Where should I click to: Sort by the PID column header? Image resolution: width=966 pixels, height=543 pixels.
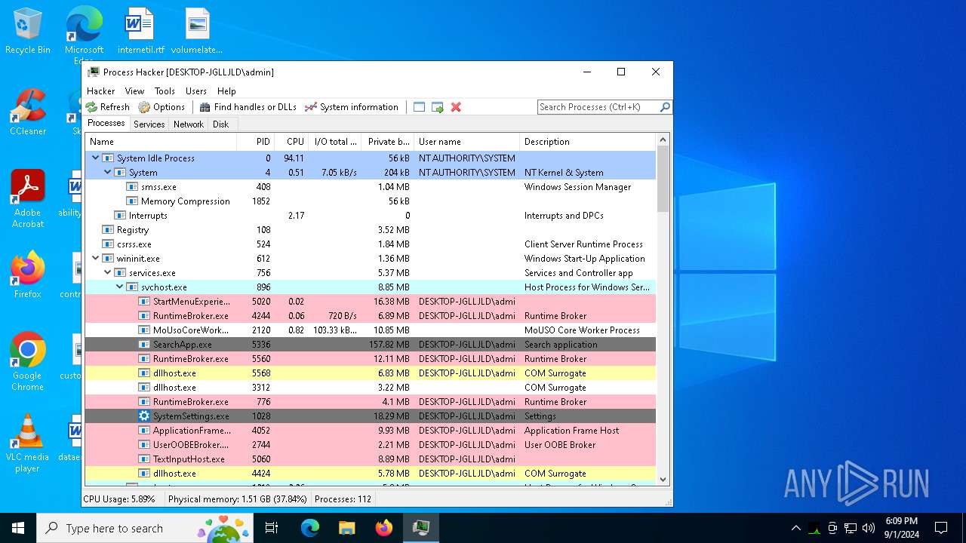(256, 142)
